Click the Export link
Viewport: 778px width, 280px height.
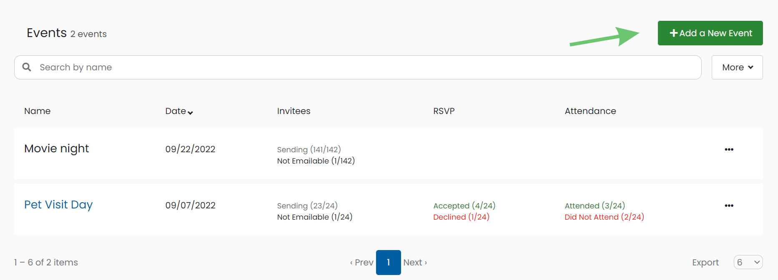click(x=705, y=263)
